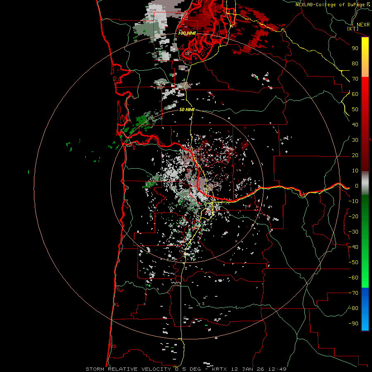Click the 0 value on the velocity scale
This screenshot has width=372, height=372.
[x=356, y=186]
